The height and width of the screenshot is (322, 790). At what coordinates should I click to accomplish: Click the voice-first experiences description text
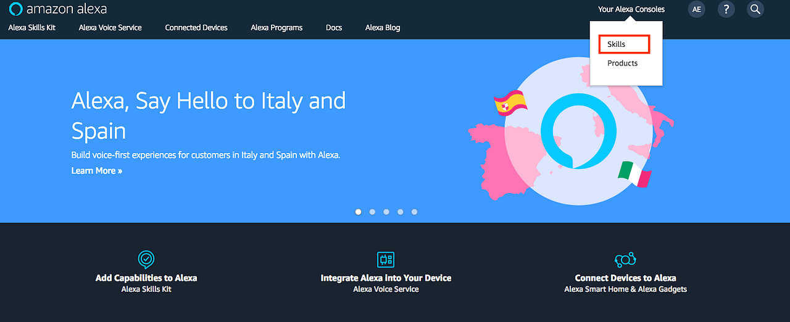tap(206, 155)
